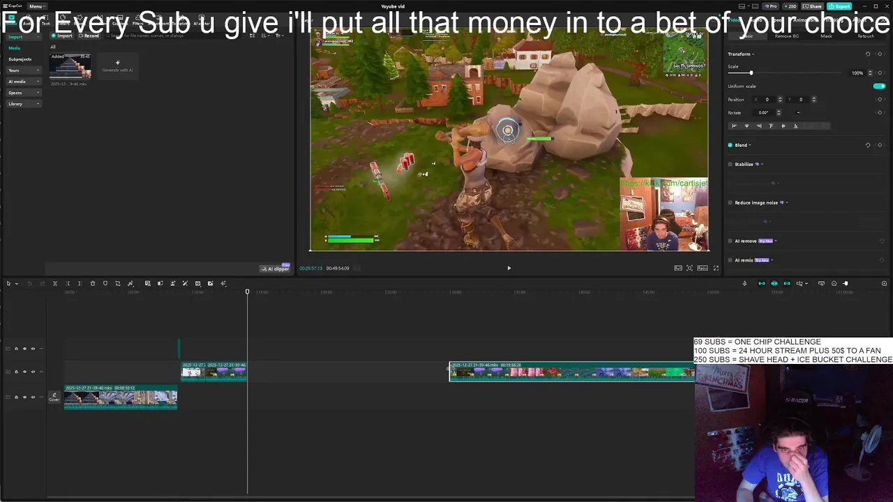Split clip at playhead
The width and height of the screenshot is (893, 502).
point(55,283)
